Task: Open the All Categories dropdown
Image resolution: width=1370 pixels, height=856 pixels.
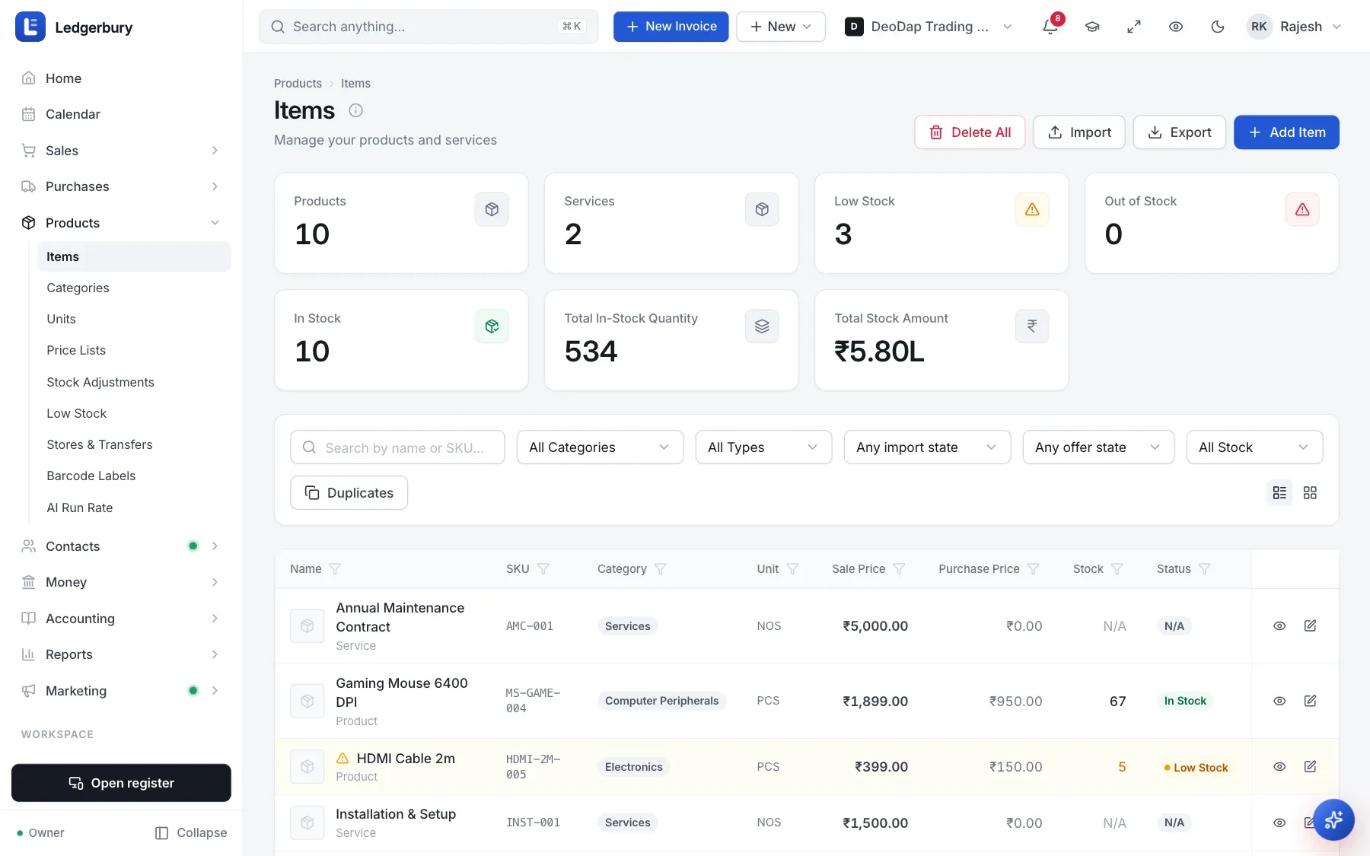Action: pyautogui.click(x=600, y=447)
